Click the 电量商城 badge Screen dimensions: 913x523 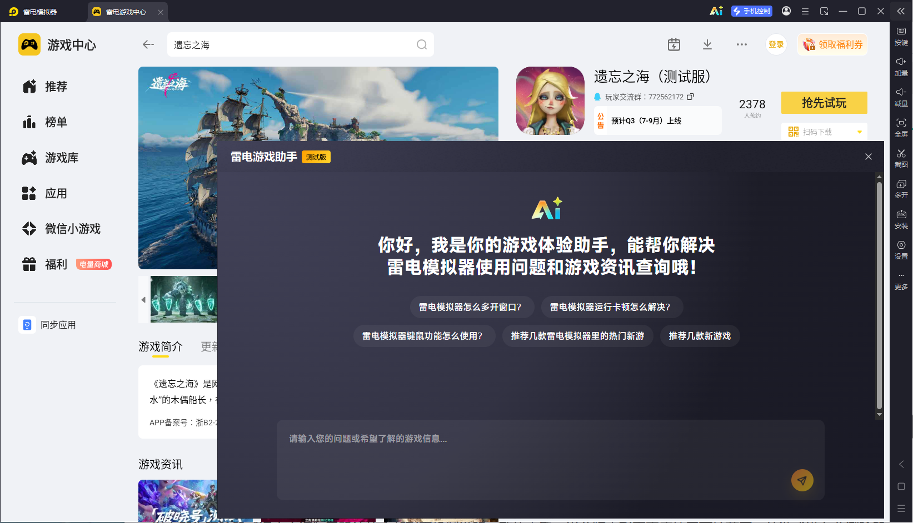94,264
